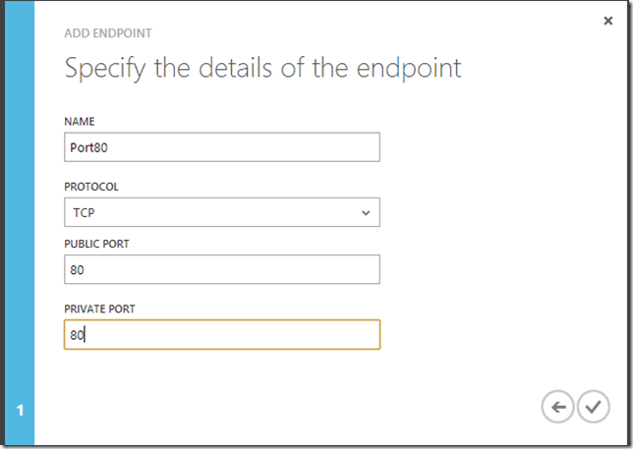Select the TCP value text in Protocol
This screenshot has height=449, width=633.
click(84, 212)
